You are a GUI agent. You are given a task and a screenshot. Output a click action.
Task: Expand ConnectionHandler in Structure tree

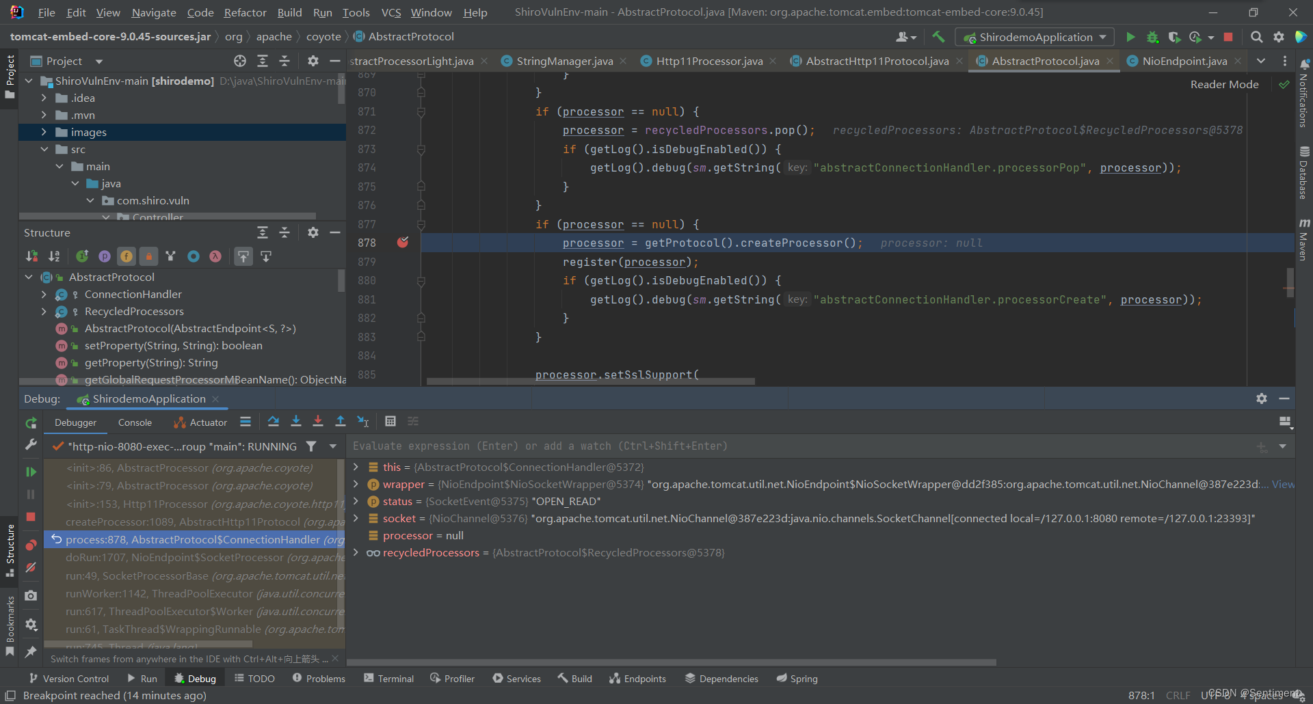(x=44, y=294)
